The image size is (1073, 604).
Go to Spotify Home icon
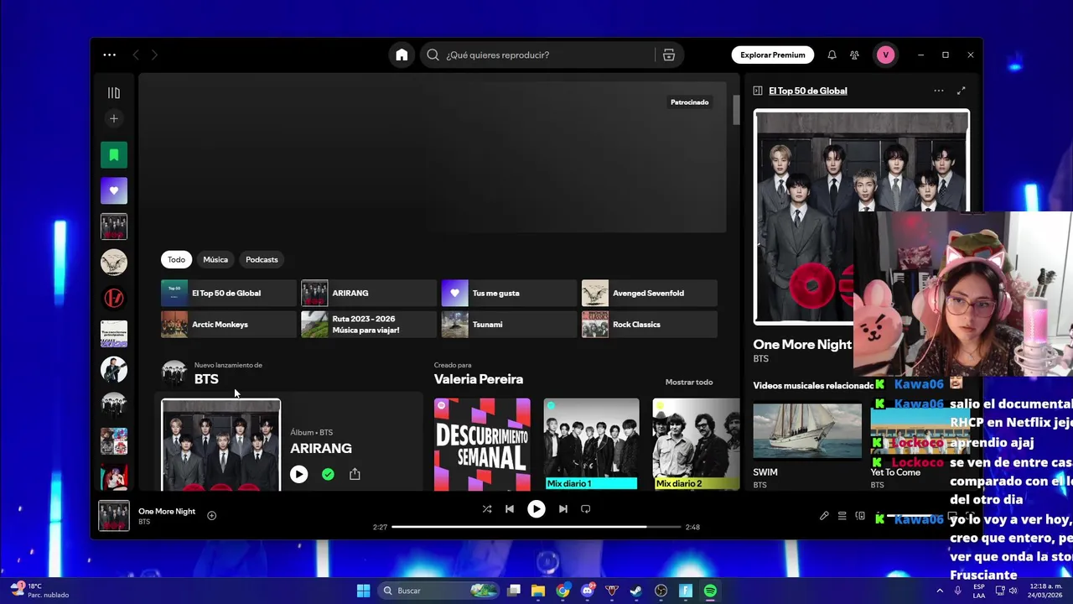(x=402, y=55)
